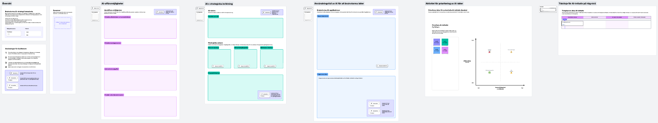The height and width of the screenshot is (123, 658).
Task: Select the 'Översikt' frame title
Action: point(7,4)
